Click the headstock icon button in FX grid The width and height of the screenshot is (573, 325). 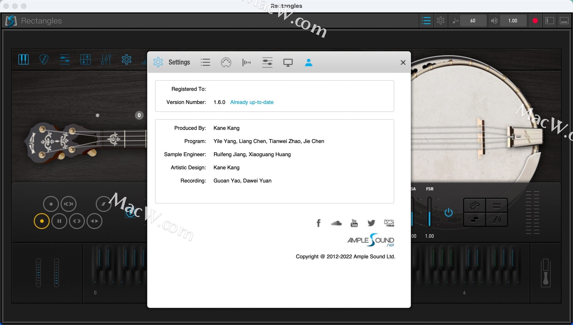pos(474,205)
